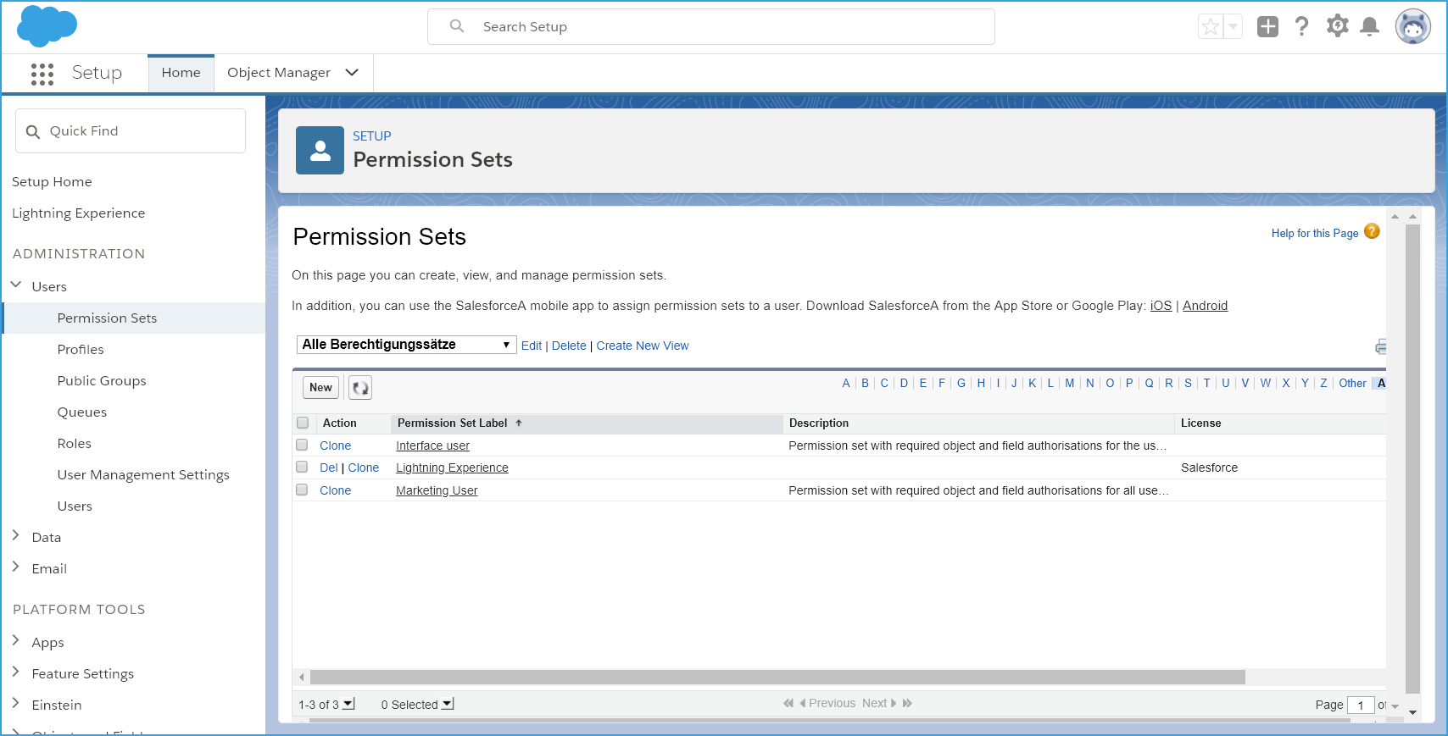Open Setup Home in the sidebar
The image size is (1448, 736).
coord(52,181)
